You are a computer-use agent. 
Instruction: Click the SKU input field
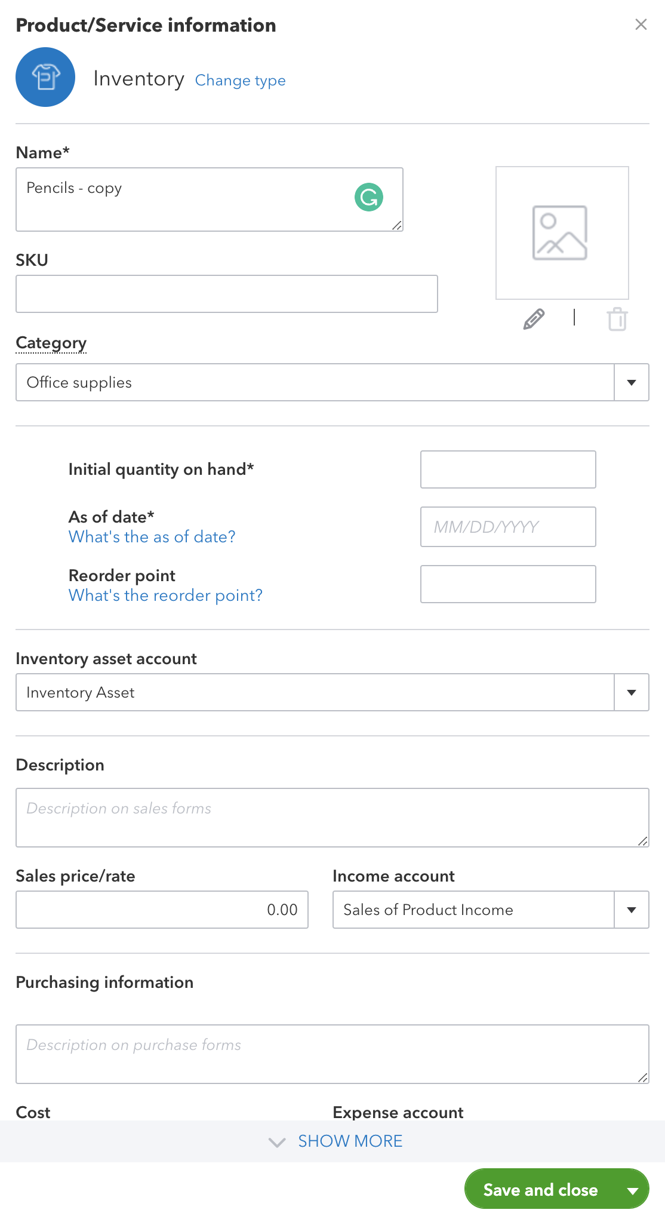227,293
